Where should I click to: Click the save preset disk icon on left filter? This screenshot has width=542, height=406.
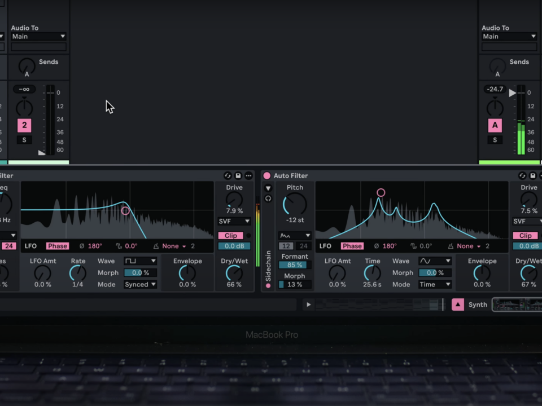point(238,176)
